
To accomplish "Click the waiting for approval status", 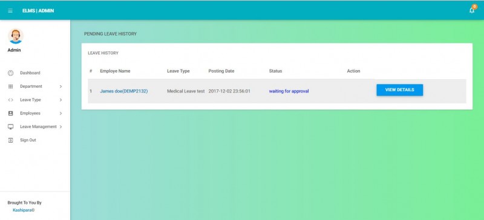I will [x=289, y=91].
